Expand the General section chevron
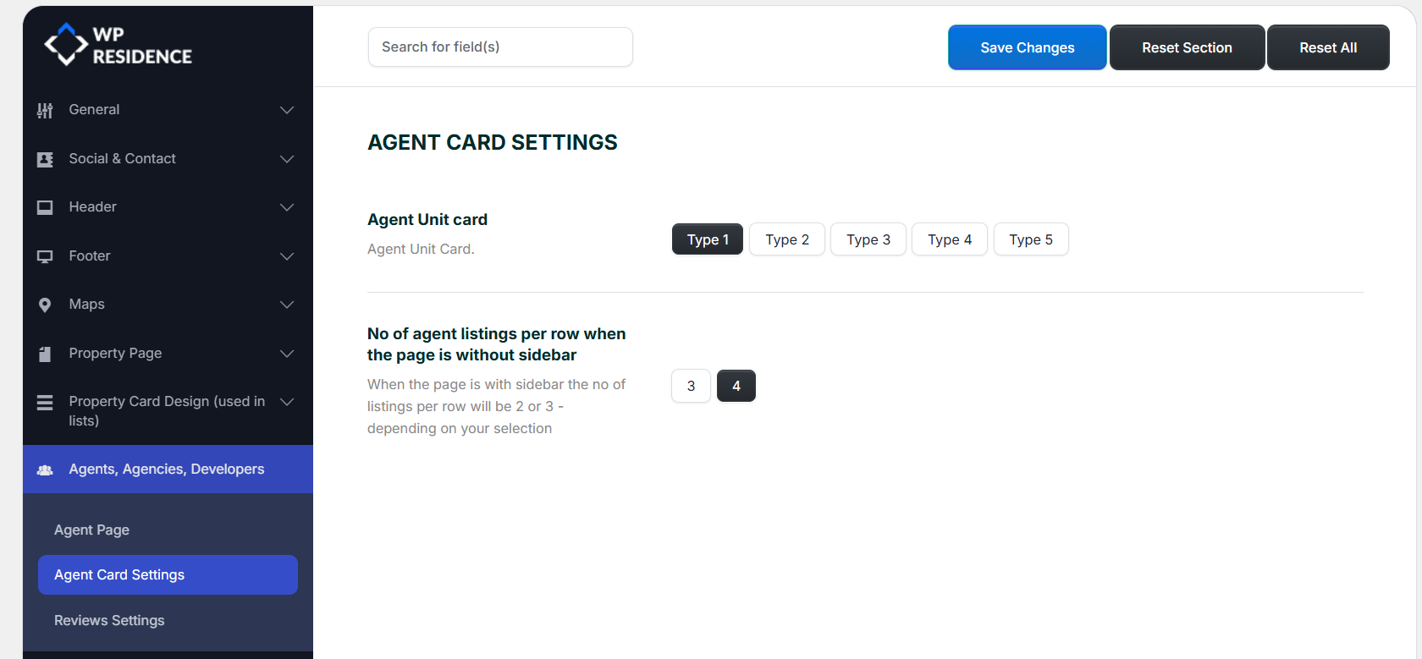 (287, 110)
